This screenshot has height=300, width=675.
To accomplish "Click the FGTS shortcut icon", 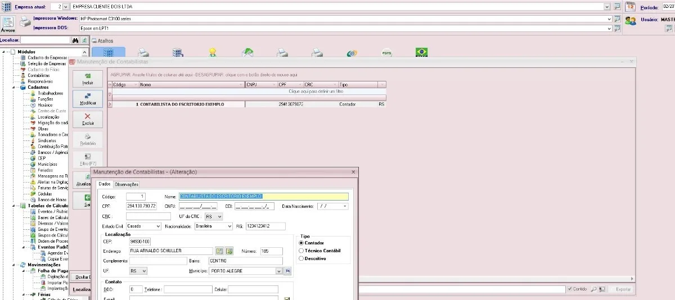I will [386, 52].
